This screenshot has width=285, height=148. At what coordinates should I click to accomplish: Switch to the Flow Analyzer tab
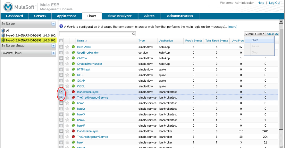coord(120,16)
